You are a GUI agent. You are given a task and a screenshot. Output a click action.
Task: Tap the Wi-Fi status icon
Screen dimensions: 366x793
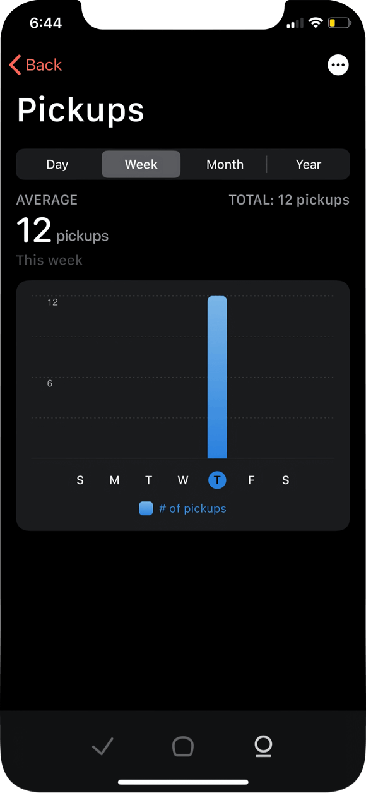click(x=316, y=23)
